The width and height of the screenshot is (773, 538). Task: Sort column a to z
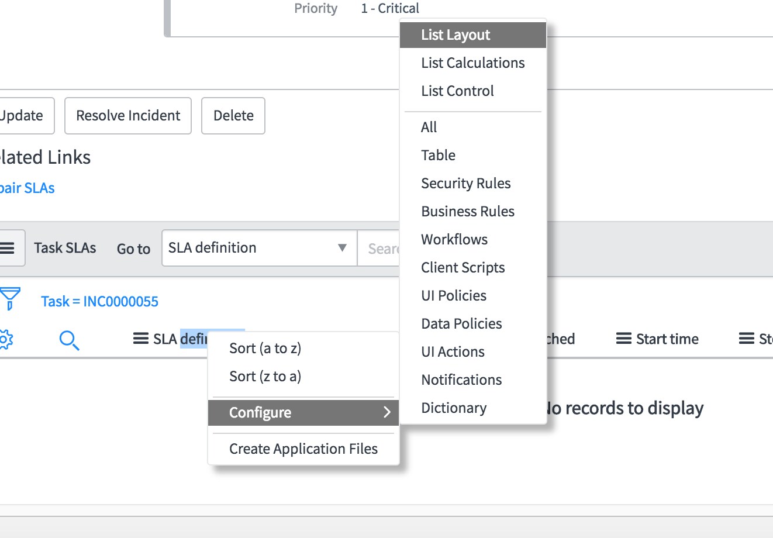[303, 348]
